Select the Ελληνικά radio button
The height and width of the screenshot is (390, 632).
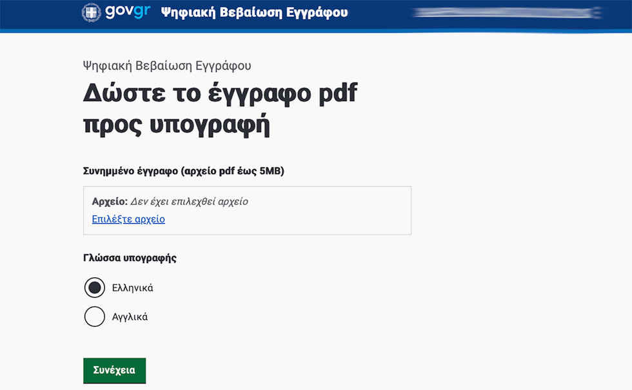[x=95, y=288]
